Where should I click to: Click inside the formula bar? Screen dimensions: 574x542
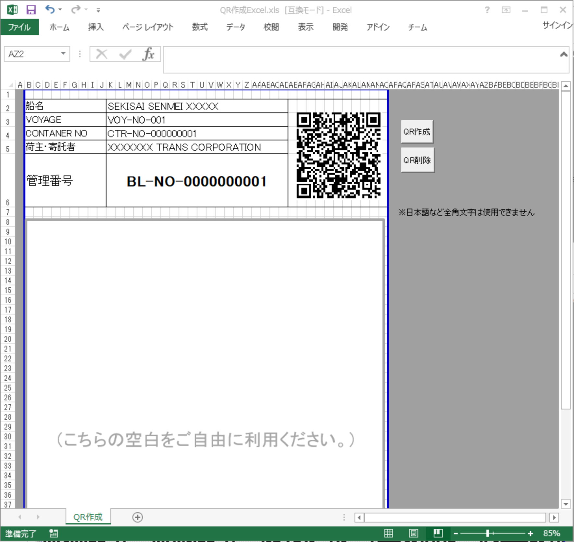[x=360, y=60]
